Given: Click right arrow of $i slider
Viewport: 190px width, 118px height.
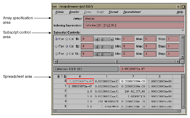Looking at the screenshot, I should click(x=112, y=39).
